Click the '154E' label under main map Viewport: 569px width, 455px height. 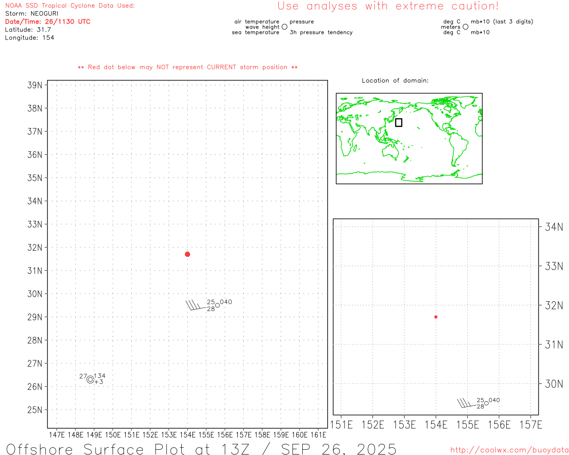click(x=188, y=435)
